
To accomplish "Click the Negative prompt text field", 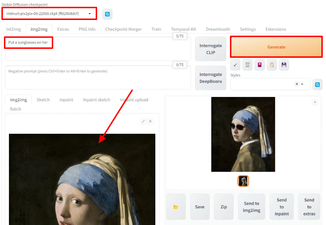I will (x=98, y=77).
